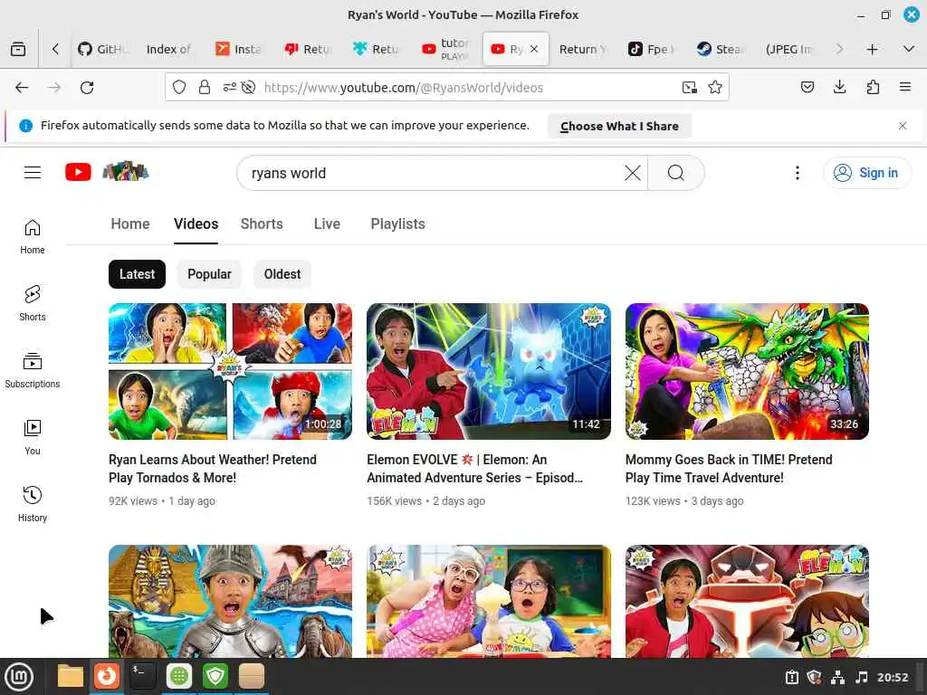Switch to the JPEG Image tab
Image resolution: width=927 pixels, height=695 pixels.
[788, 49]
